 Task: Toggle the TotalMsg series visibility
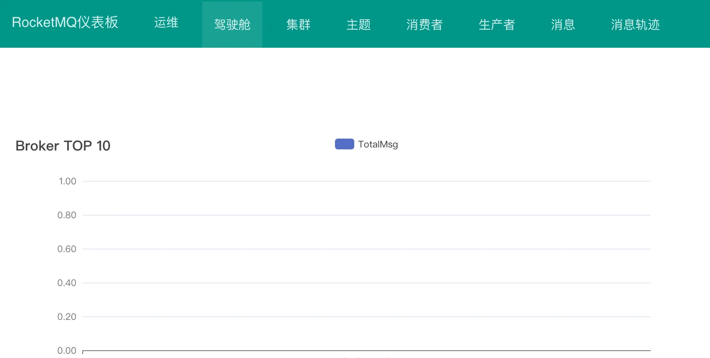[366, 144]
